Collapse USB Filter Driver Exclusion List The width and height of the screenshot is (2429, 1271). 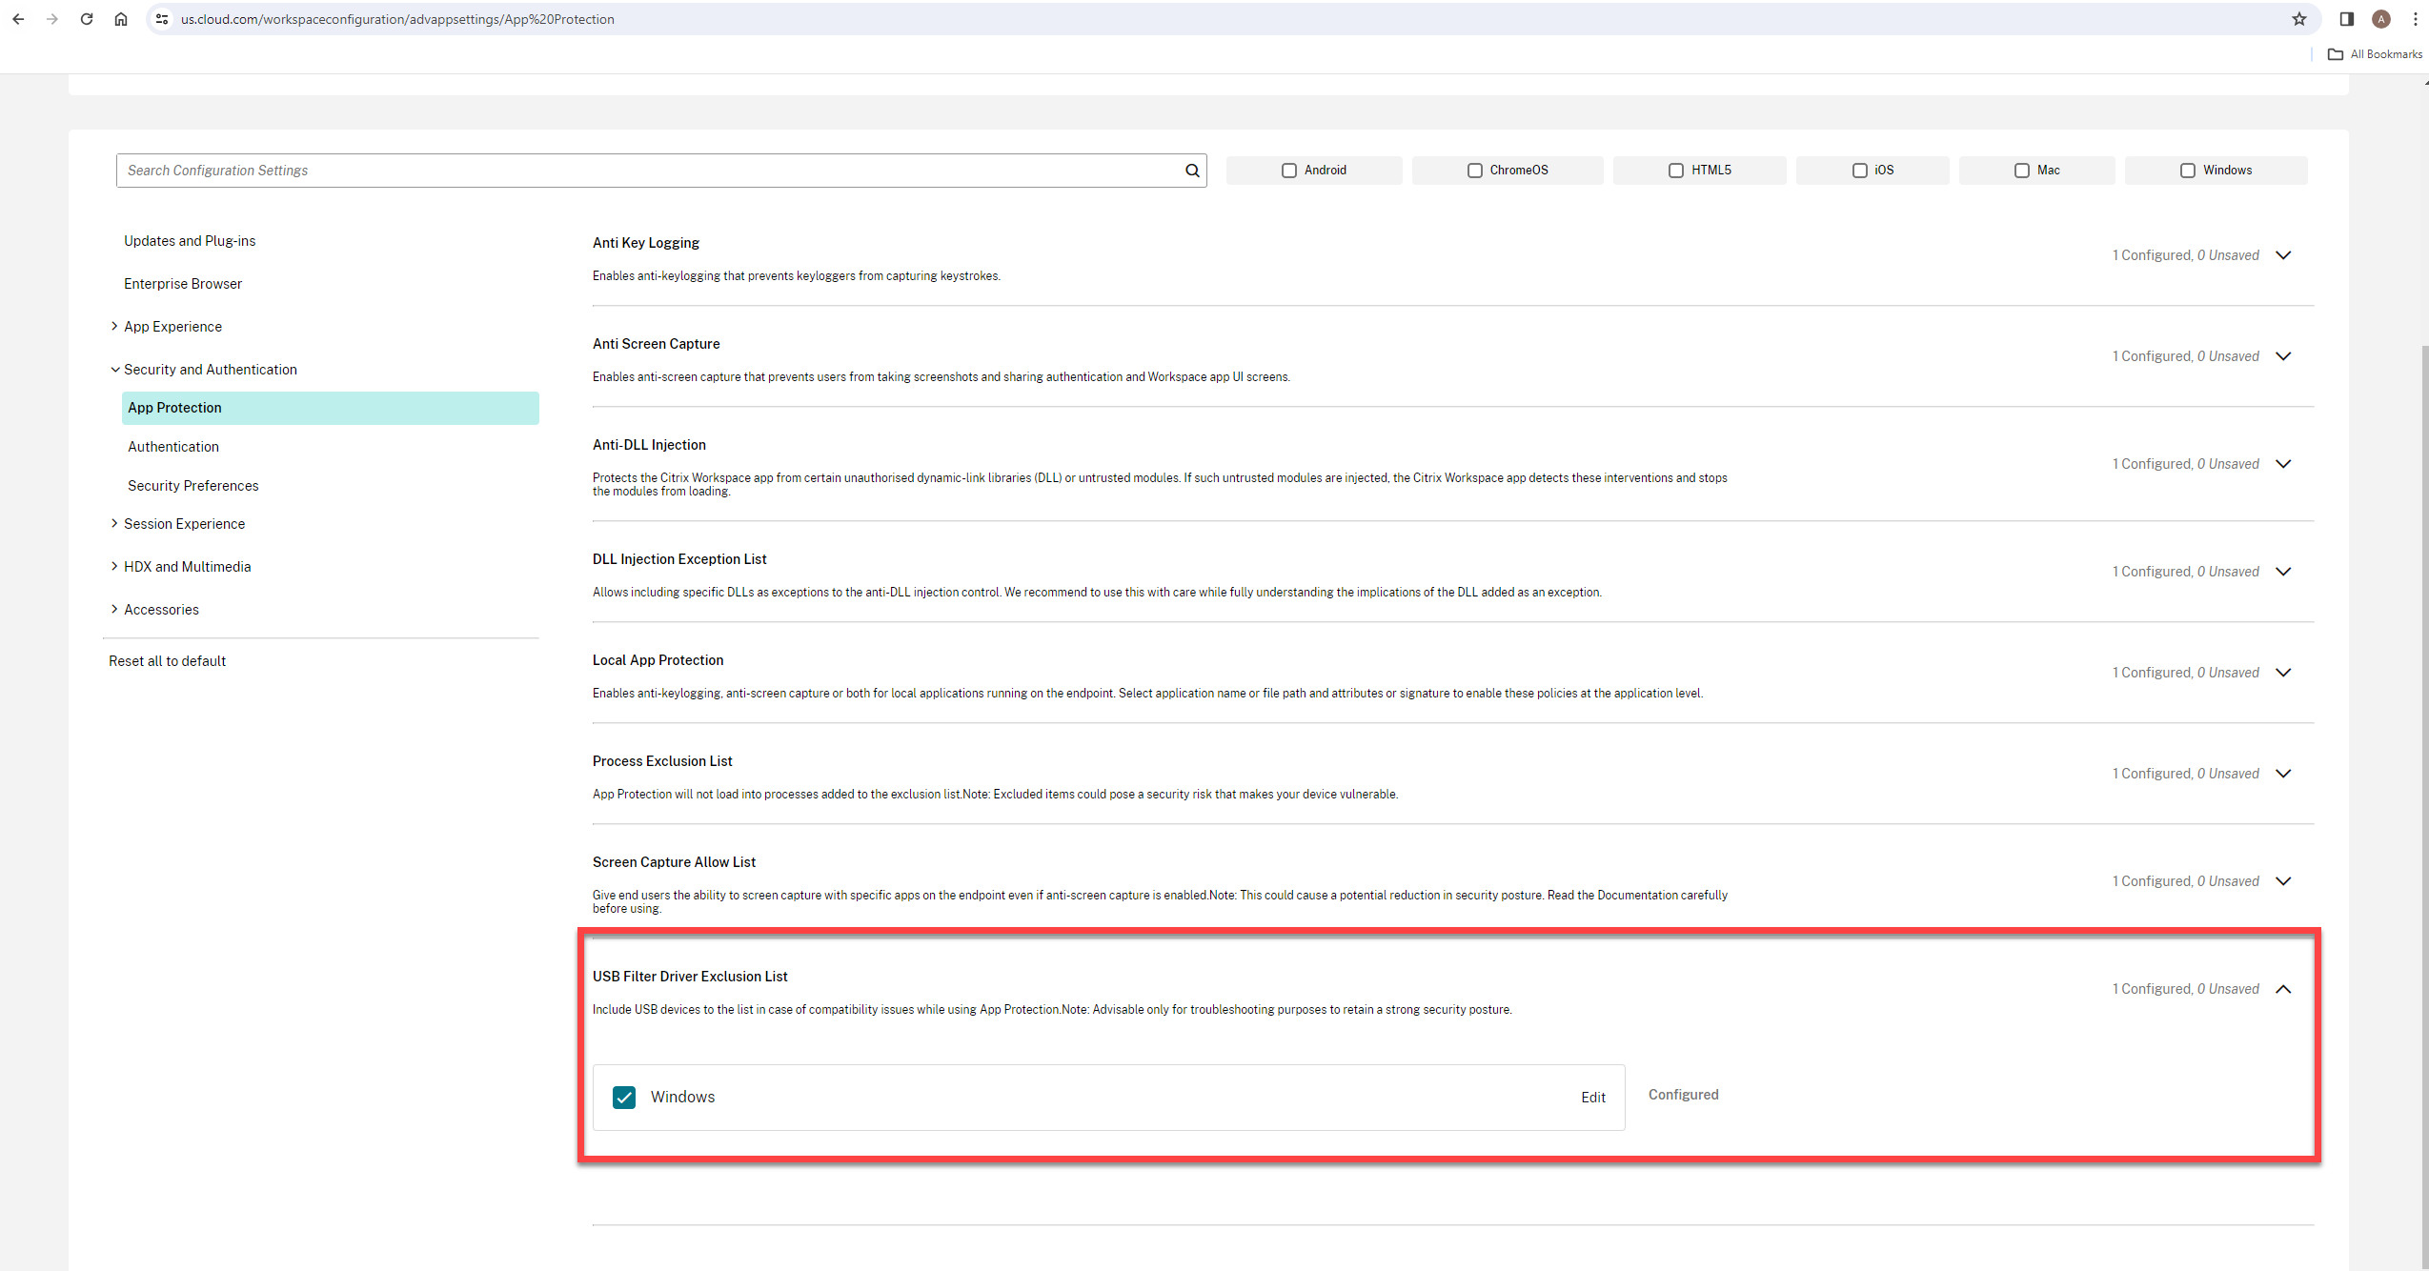click(x=2283, y=989)
